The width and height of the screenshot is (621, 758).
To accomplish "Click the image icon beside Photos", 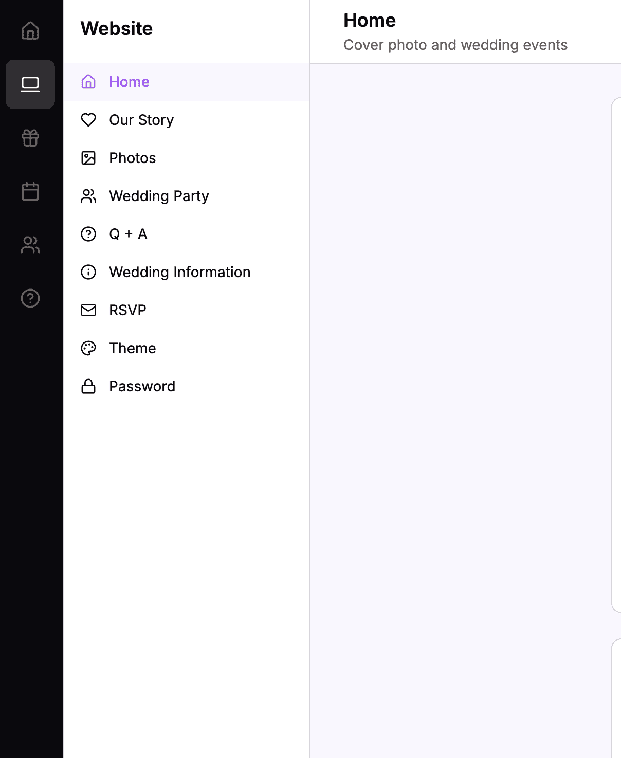I will point(88,158).
